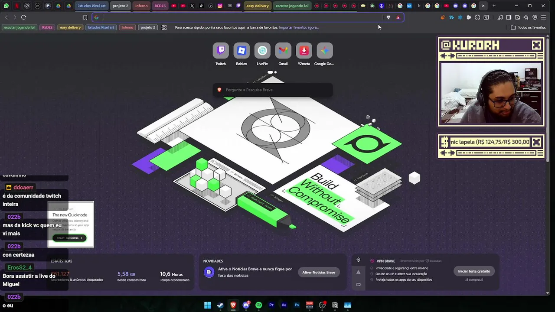The image size is (555, 312).
Task: Open the WhatsApp pinned tab
Action: click(6, 6)
